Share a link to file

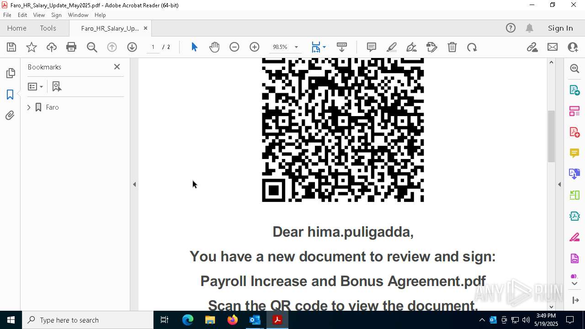(x=532, y=47)
